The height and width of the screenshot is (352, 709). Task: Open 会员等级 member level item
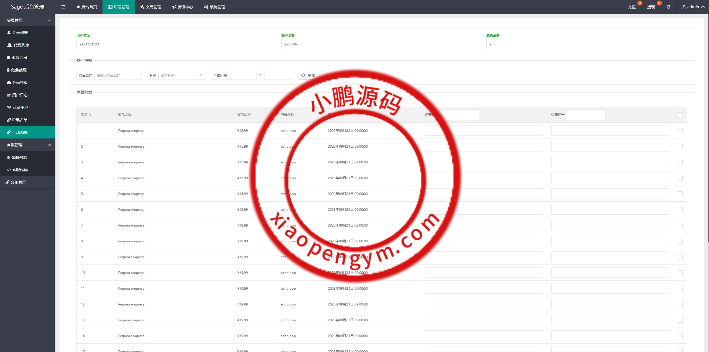pyautogui.click(x=20, y=83)
